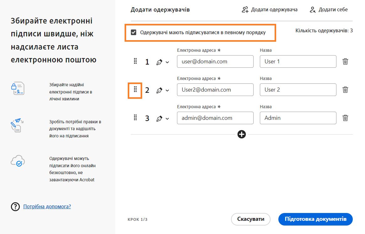Select the email field of Admin recipient
The width and height of the screenshot is (365, 234).
(x=215, y=118)
